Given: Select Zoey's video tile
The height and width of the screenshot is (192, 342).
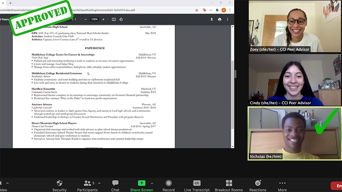Looking at the screenshot, I should coord(295,26).
